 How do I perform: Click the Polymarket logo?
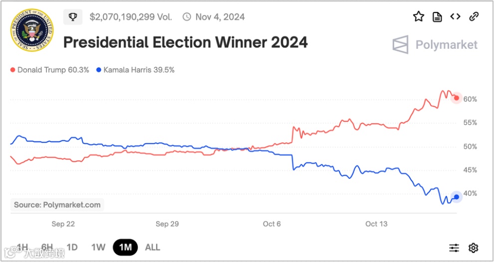click(435, 45)
